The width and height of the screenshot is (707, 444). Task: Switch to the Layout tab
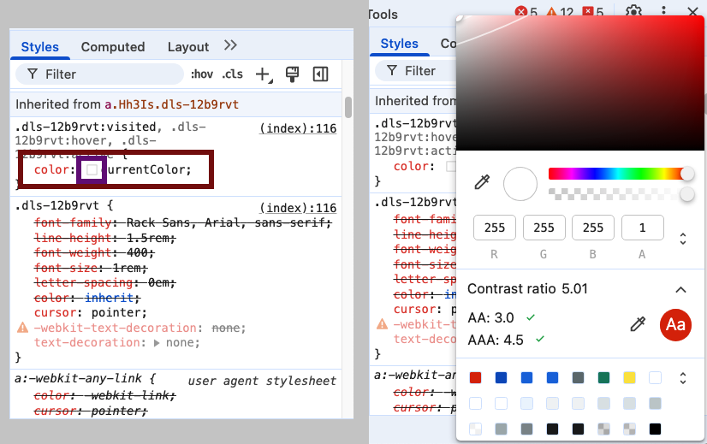coord(188,47)
